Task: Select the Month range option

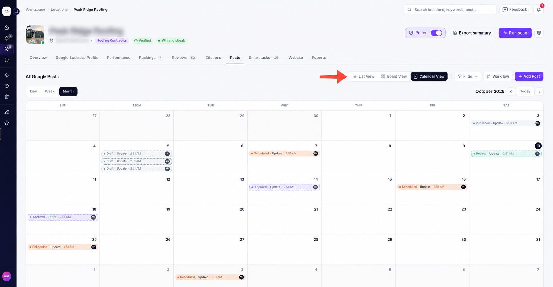Action: point(68,92)
